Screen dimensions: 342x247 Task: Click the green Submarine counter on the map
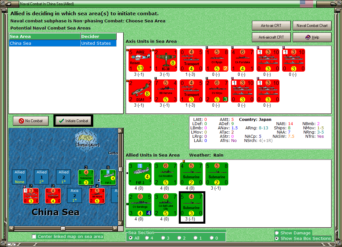point(86,177)
